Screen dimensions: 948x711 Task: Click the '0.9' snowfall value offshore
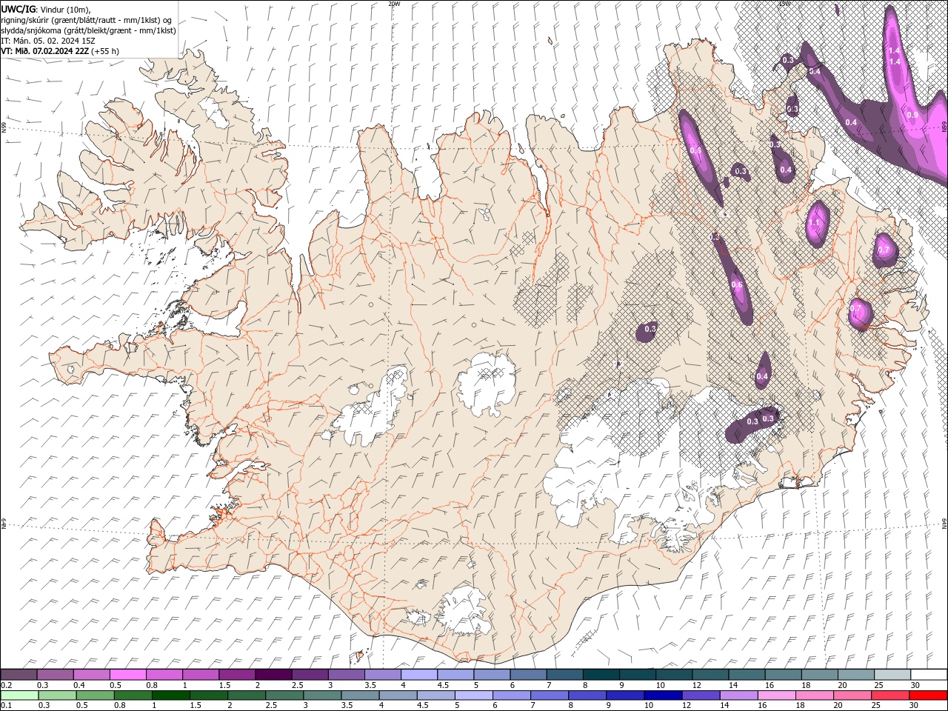[912, 115]
